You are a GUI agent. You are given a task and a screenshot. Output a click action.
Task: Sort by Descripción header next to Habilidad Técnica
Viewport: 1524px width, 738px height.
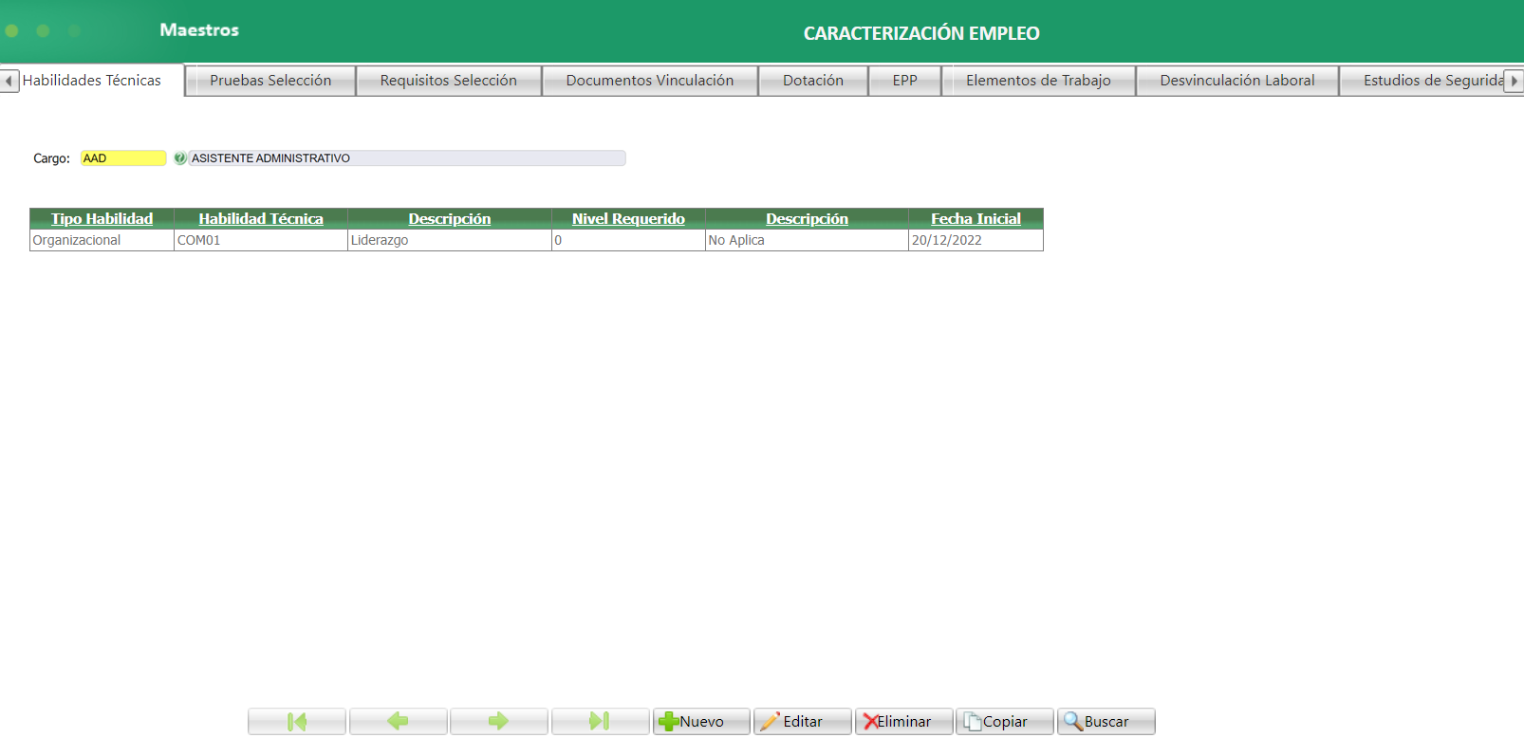(x=450, y=219)
